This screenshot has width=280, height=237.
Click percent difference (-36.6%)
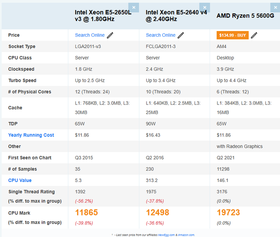click(x=155, y=223)
